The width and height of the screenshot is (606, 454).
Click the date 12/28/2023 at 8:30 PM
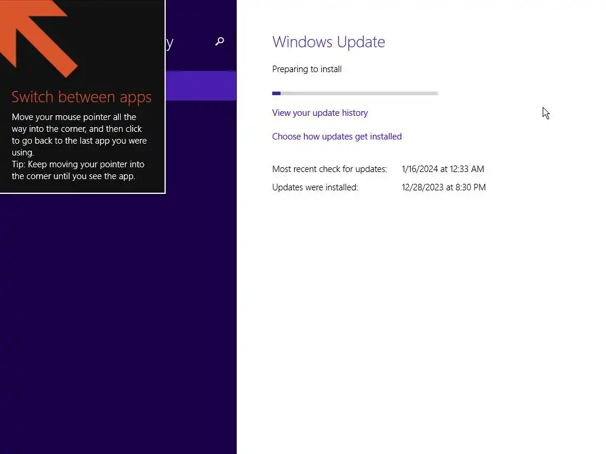pyautogui.click(x=443, y=187)
